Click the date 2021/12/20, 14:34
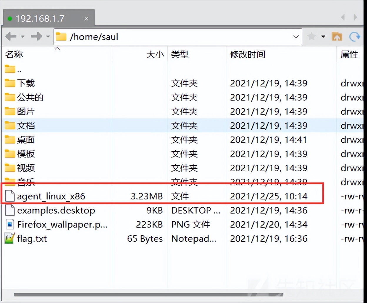The width and height of the screenshot is (367, 303). click(x=269, y=224)
